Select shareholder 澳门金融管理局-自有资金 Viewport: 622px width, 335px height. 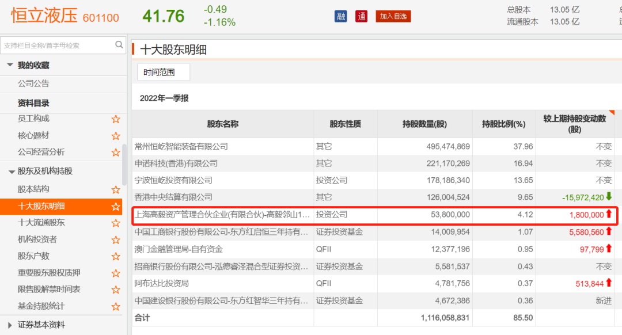179,249
